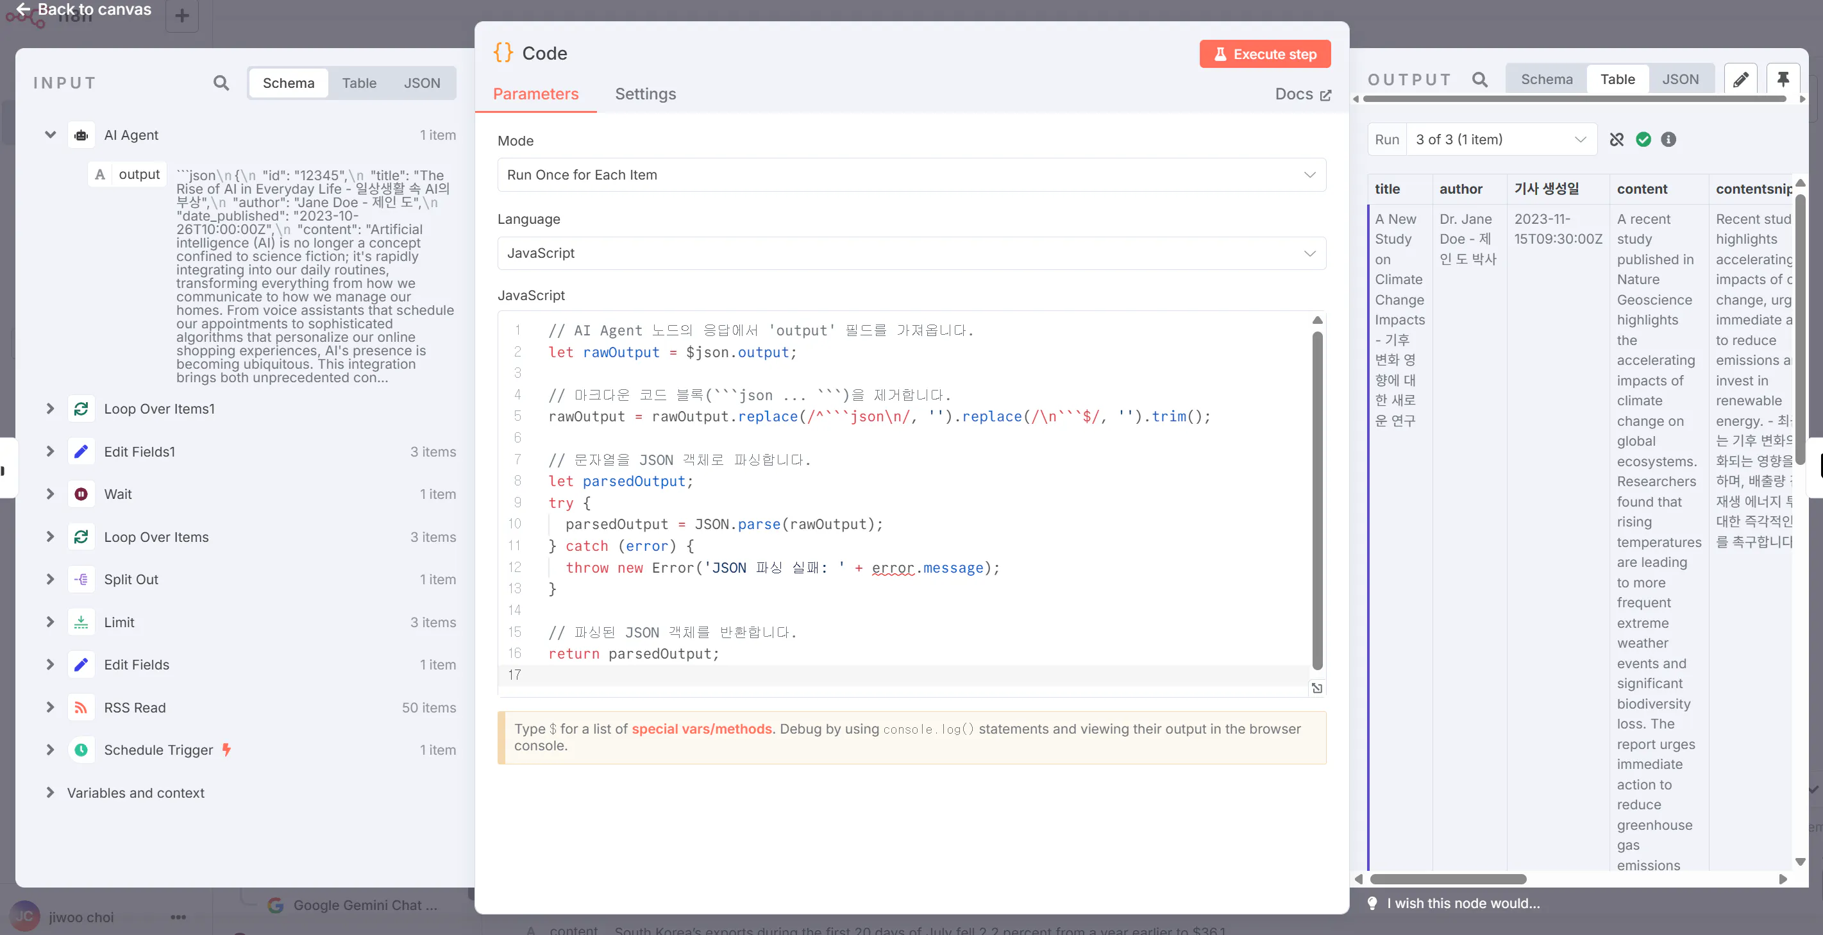Search the input panel data
This screenshot has height=935, width=1823.
221,83
